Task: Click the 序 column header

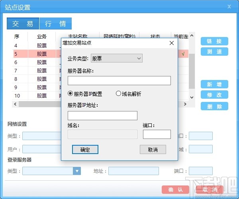Action: tap(17, 37)
